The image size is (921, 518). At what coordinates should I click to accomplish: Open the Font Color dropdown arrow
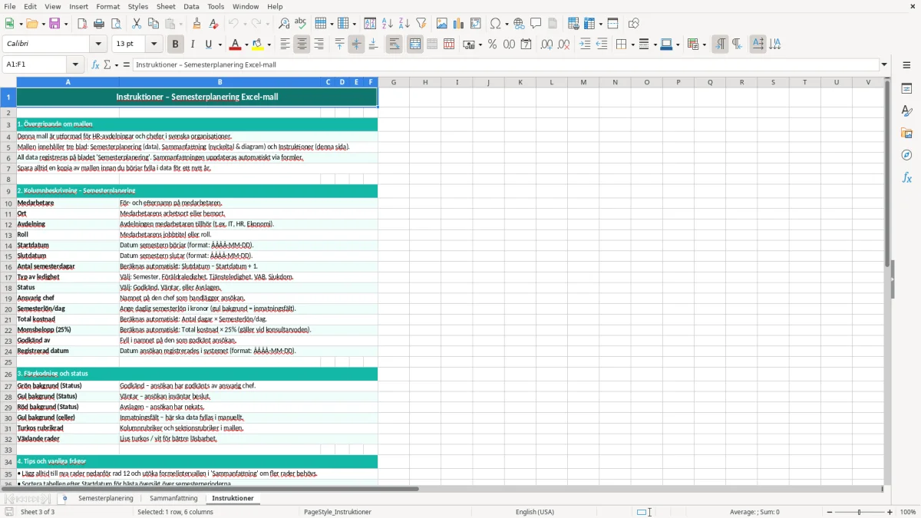tap(247, 45)
